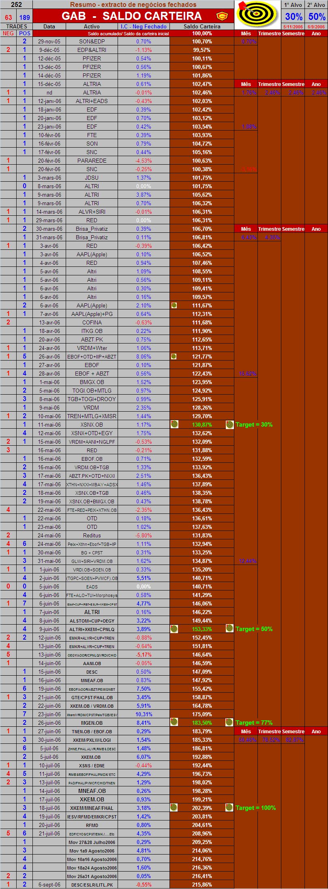The width and height of the screenshot is (328, 889).
Task: Click the '3,87%' gain value
Action: coord(144,195)
